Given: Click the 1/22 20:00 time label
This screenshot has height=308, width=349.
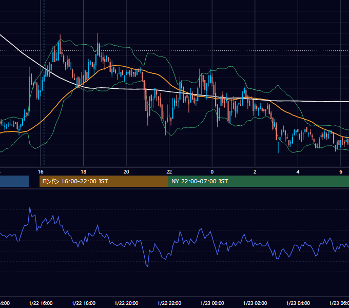Looking at the screenshot, I should coord(126,303).
